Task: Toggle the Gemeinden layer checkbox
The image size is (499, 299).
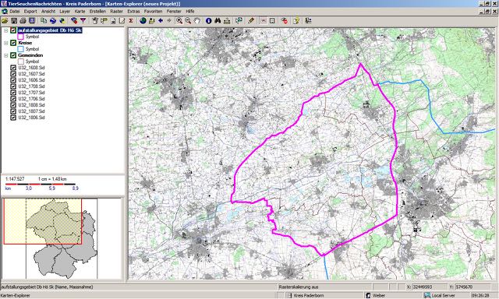Action: point(13,55)
